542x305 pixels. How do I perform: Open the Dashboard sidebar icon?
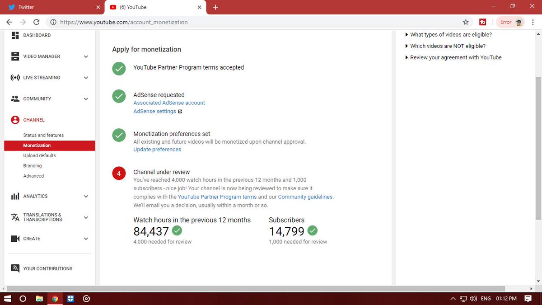15,35
